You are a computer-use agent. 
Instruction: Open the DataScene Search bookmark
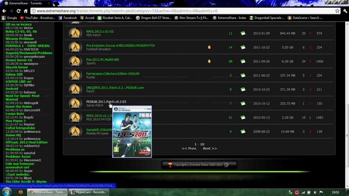[305, 18]
